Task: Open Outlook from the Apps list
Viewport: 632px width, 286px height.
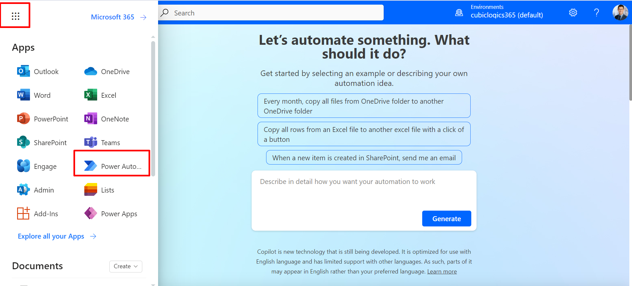Action: coord(38,71)
